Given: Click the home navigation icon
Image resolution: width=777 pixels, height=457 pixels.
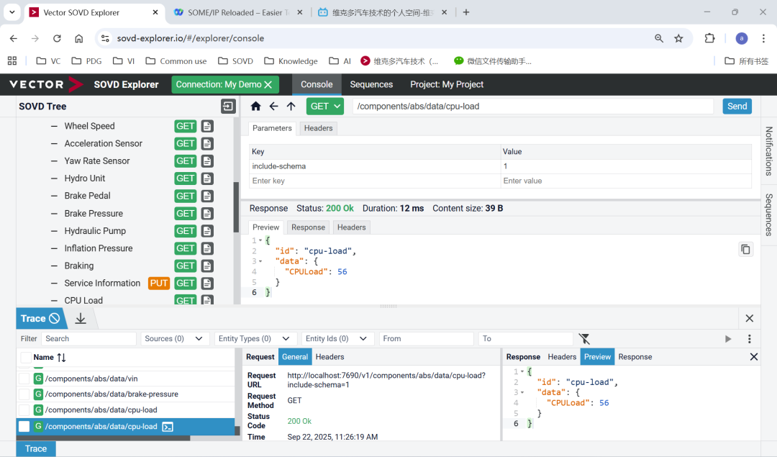Looking at the screenshot, I should pos(255,107).
